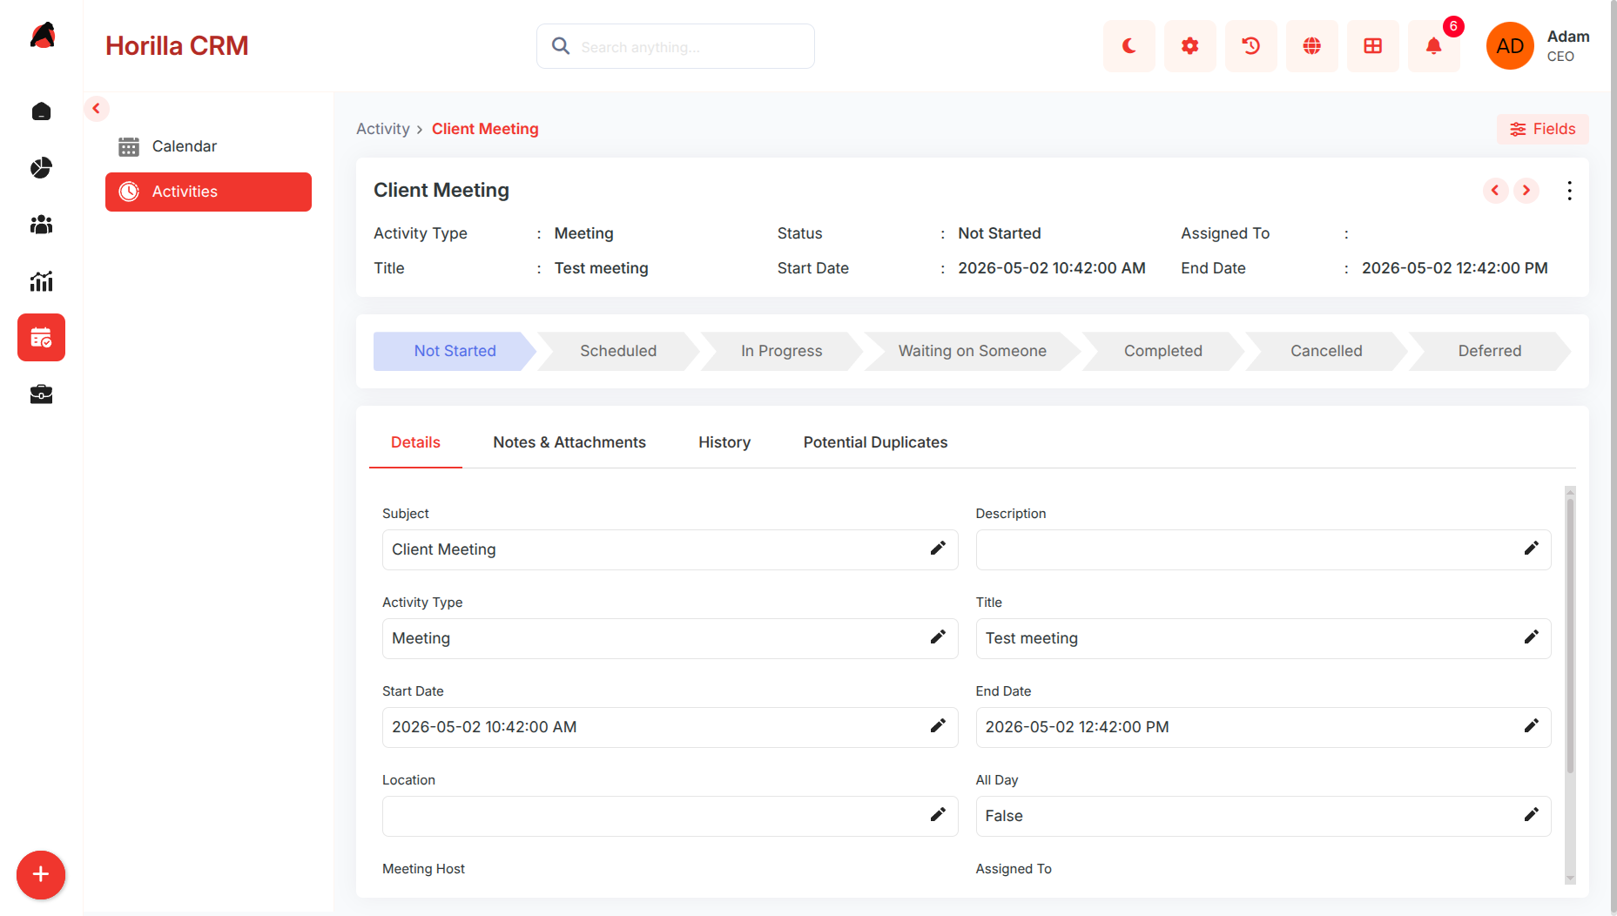1617x916 pixels.
Task: Switch to the Potential Duplicates tab
Action: point(875,442)
